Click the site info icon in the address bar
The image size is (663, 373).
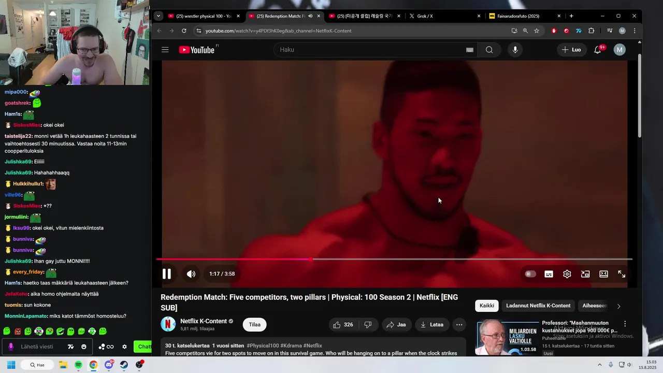click(x=198, y=31)
